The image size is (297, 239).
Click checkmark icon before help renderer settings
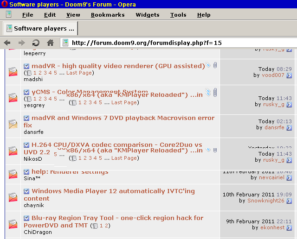click(26, 172)
